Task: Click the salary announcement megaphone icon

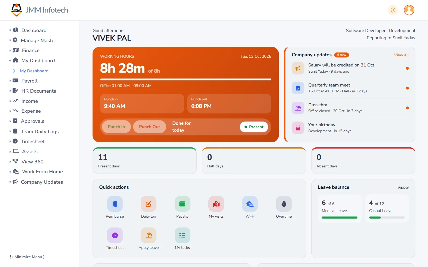Action: pos(298,68)
